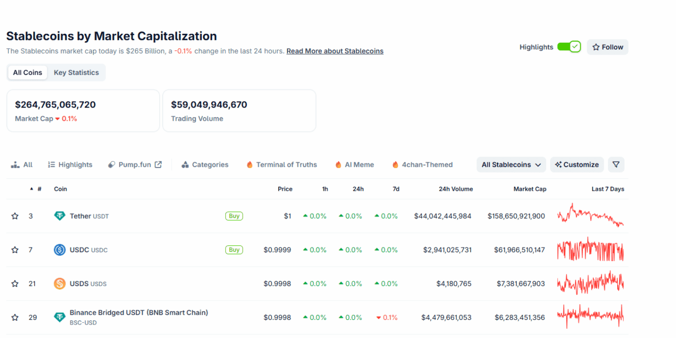Click the AI Meme flame icon
The image size is (676, 338).
339,164
